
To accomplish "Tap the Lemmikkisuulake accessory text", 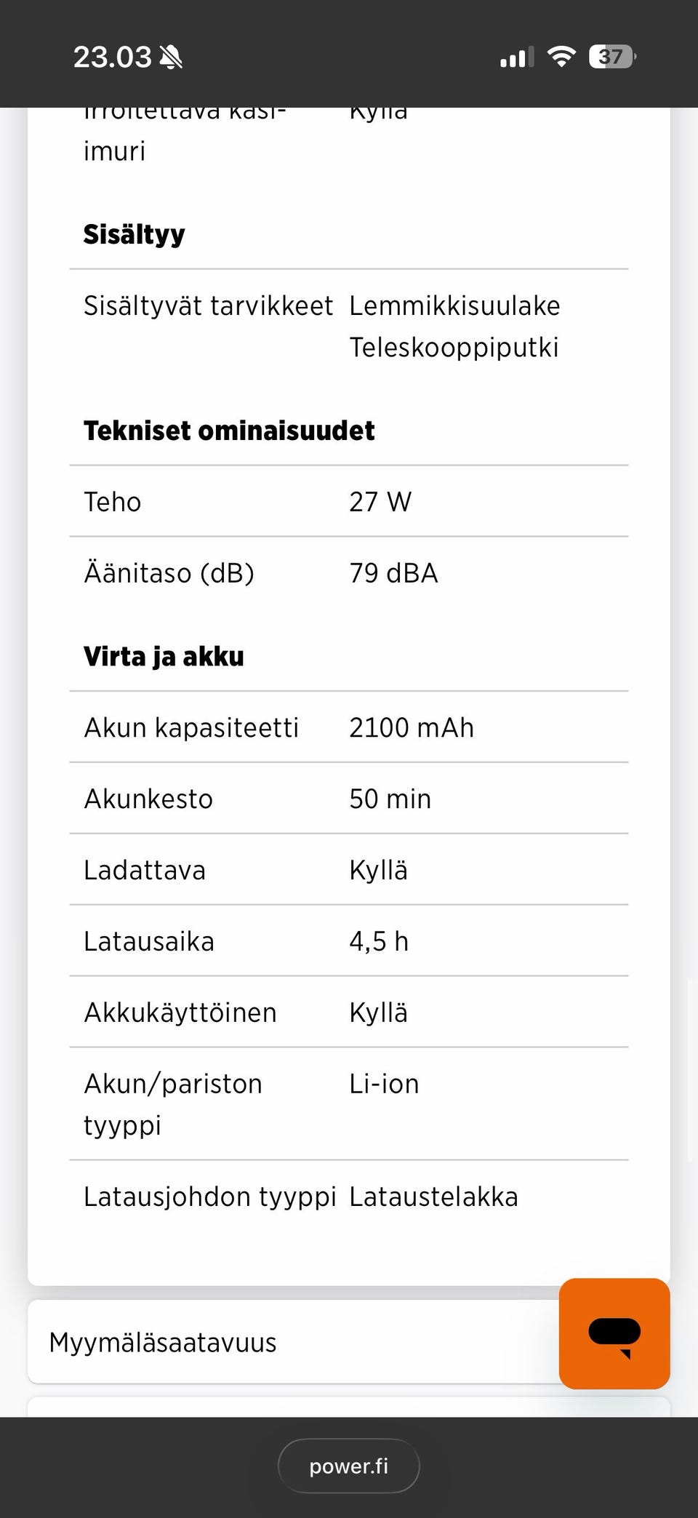I will coord(454,305).
